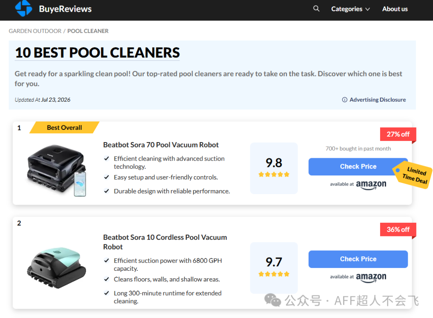The image size is (433, 318).
Task: Click the Beatbot Sora 70 Pool Vacuum title
Action: coord(161,145)
